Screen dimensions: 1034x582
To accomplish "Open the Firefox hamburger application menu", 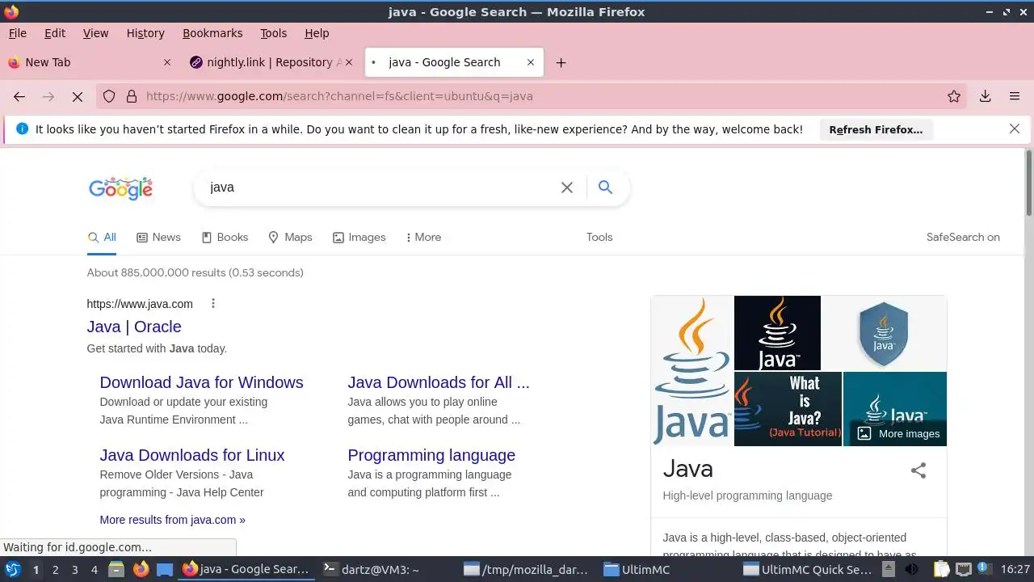I will click(1015, 96).
